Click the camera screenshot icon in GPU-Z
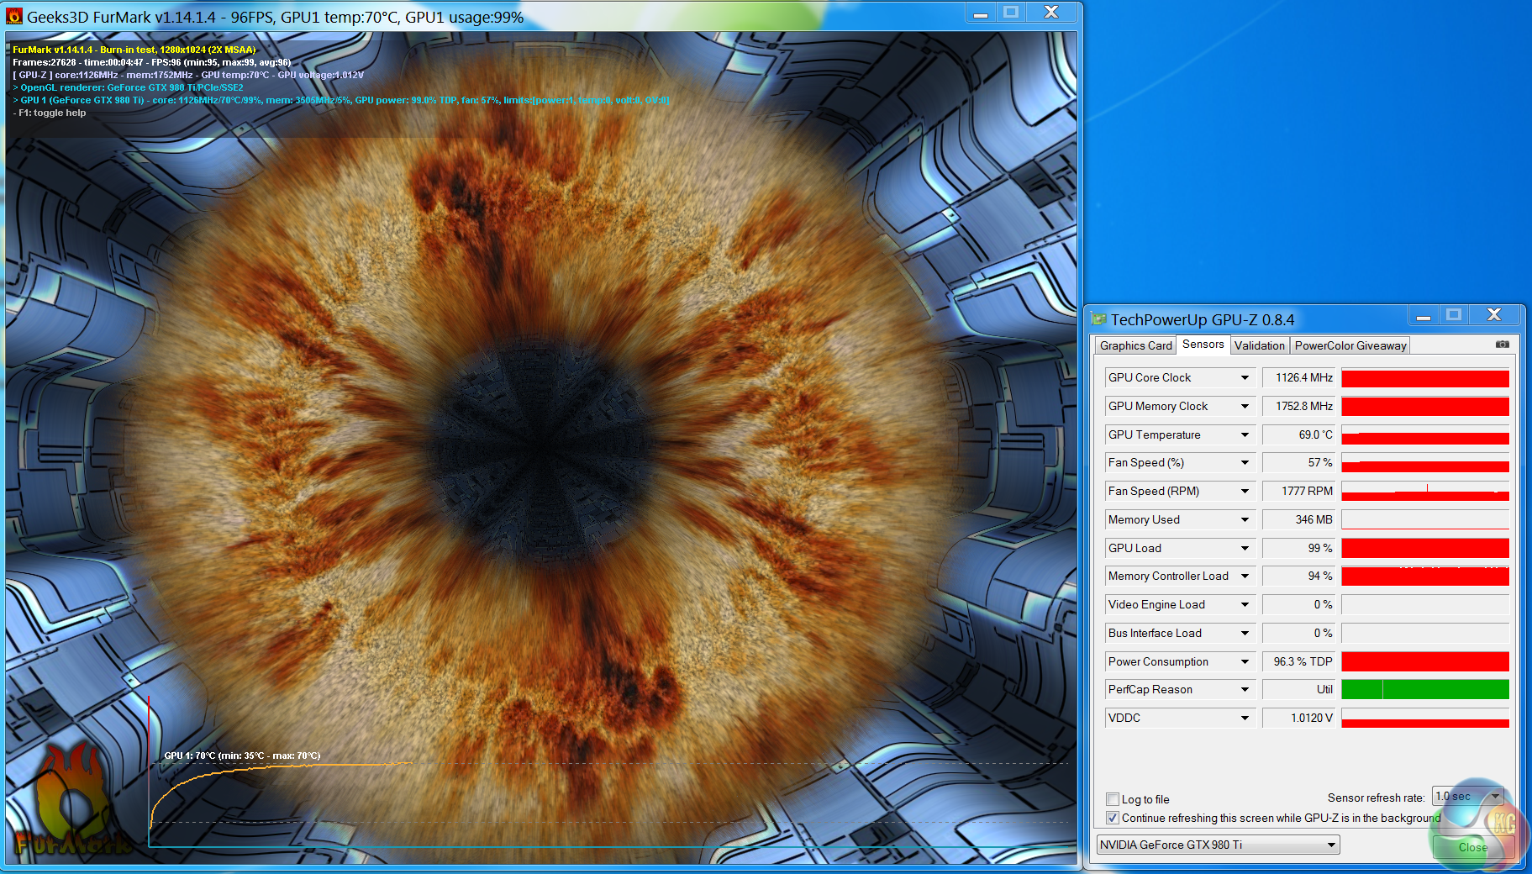This screenshot has height=874, width=1532. (1503, 345)
